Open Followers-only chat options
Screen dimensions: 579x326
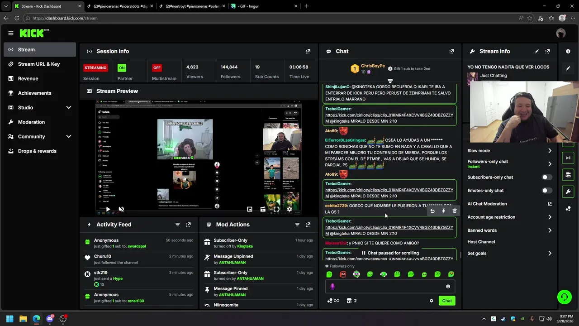510,163
